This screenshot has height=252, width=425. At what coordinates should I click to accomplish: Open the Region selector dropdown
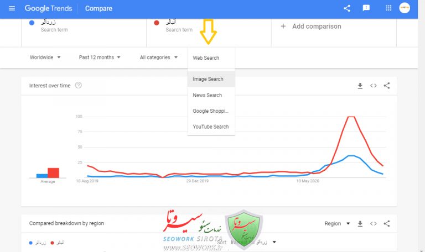point(337,224)
